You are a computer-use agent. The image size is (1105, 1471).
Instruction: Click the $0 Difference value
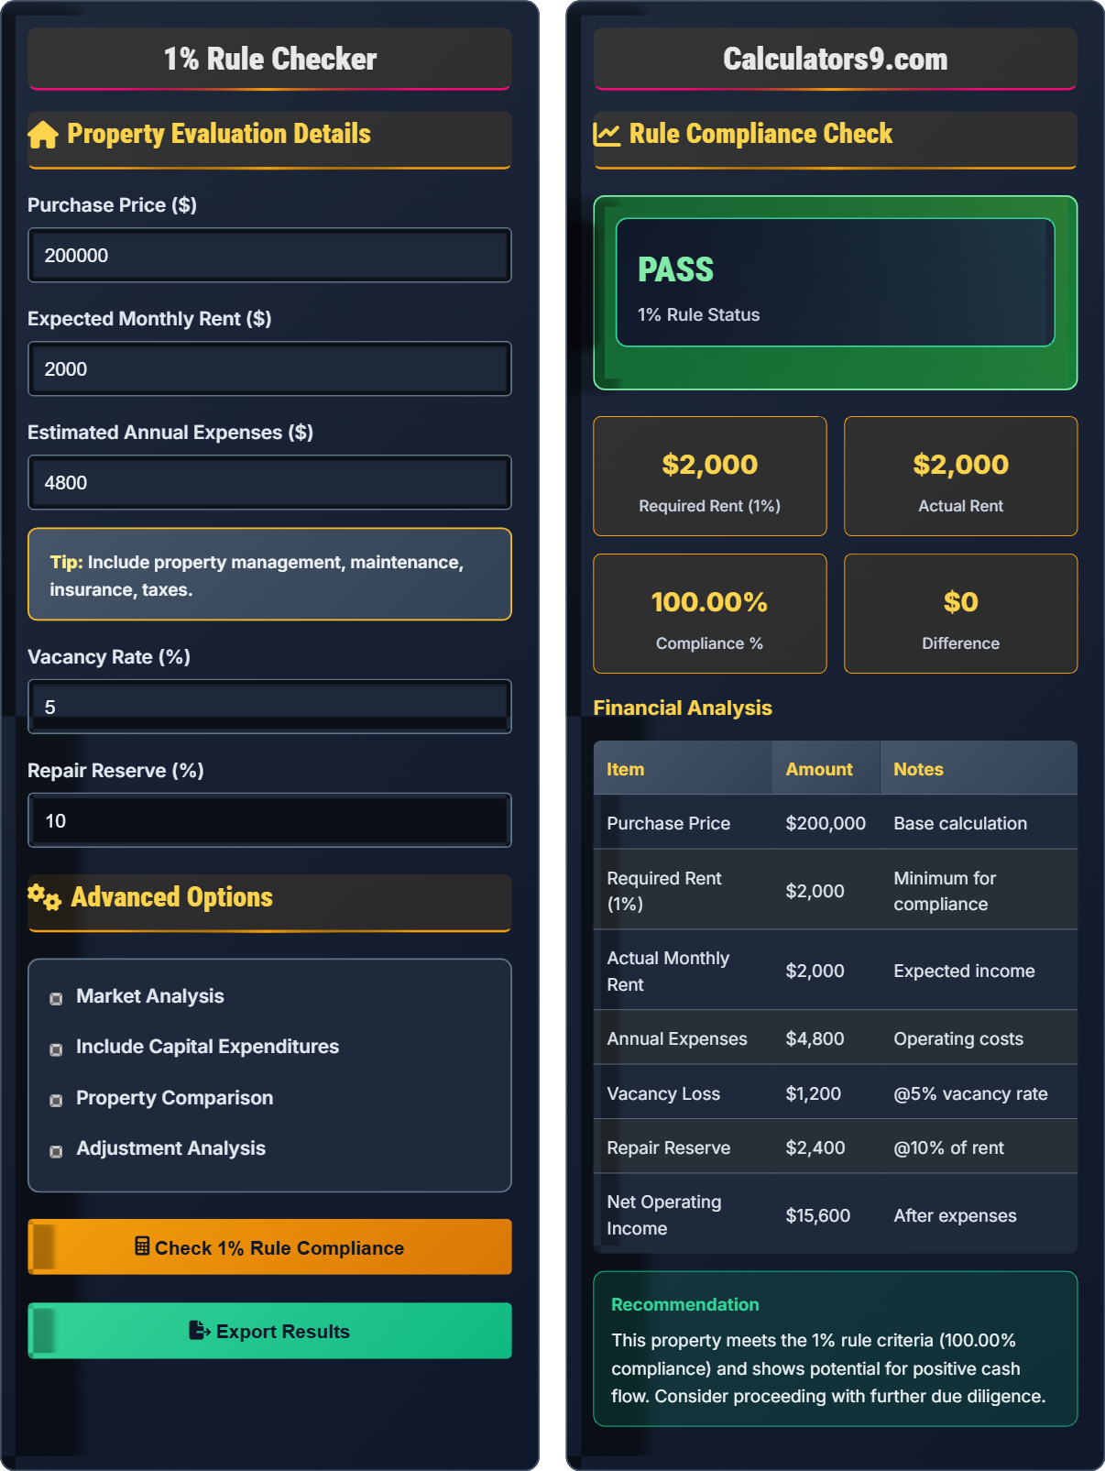(960, 602)
